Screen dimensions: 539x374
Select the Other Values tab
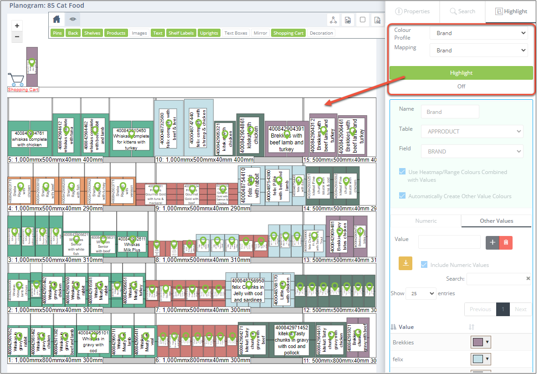pyautogui.click(x=496, y=220)
